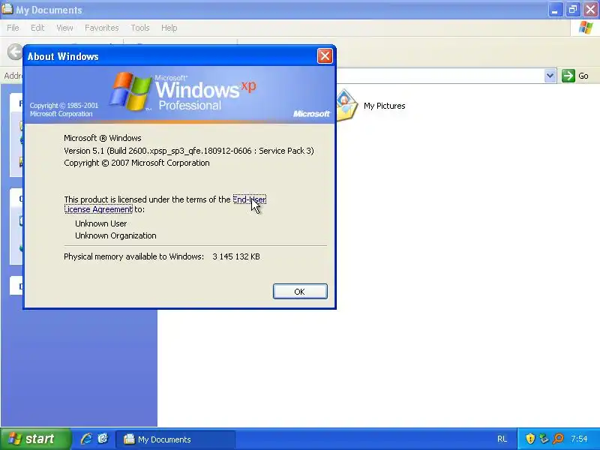Expand the address bar dropdown arrow
Image resolution: width=600 pixels, height=450 pixels.
(550, 76)
